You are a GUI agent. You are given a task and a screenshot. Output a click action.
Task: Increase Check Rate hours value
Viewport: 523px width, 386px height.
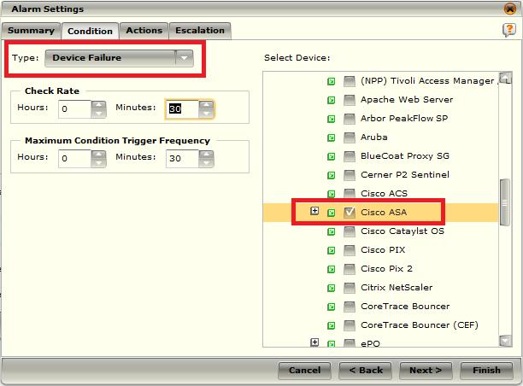(98, 105)
